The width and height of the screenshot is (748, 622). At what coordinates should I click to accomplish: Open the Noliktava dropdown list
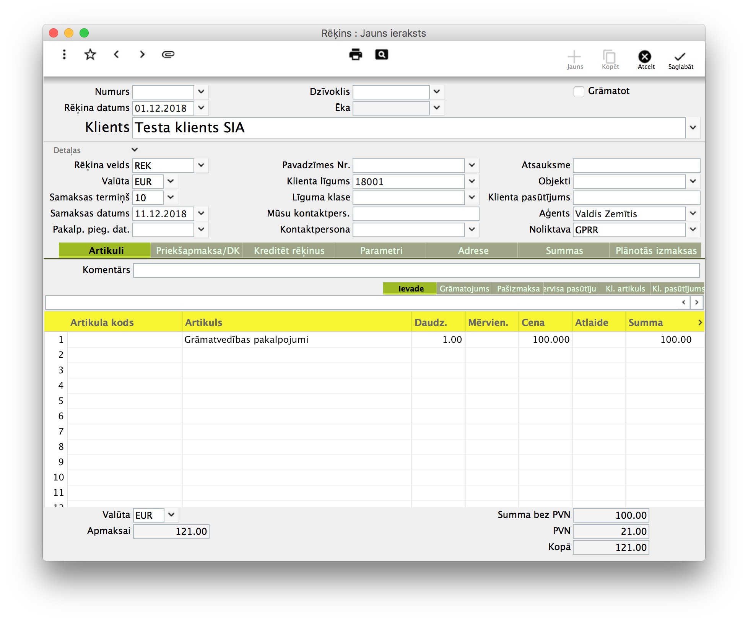coord(693,230)
